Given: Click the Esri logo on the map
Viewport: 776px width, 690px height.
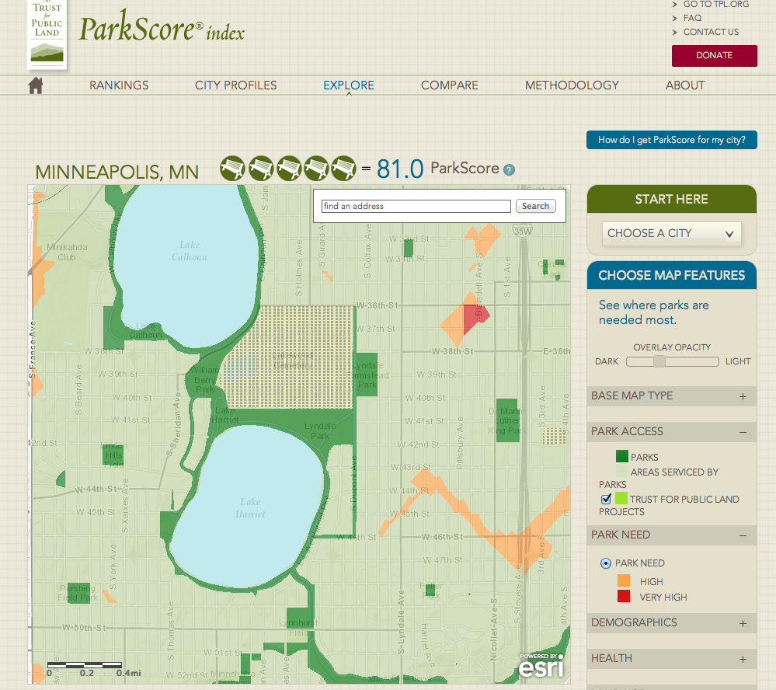Looking at the screenshot, I should 541,665.
